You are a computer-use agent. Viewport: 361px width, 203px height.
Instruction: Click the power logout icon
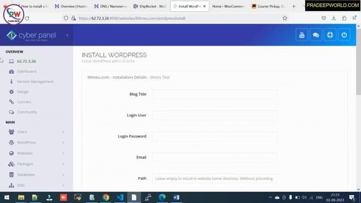pos(344,35)
